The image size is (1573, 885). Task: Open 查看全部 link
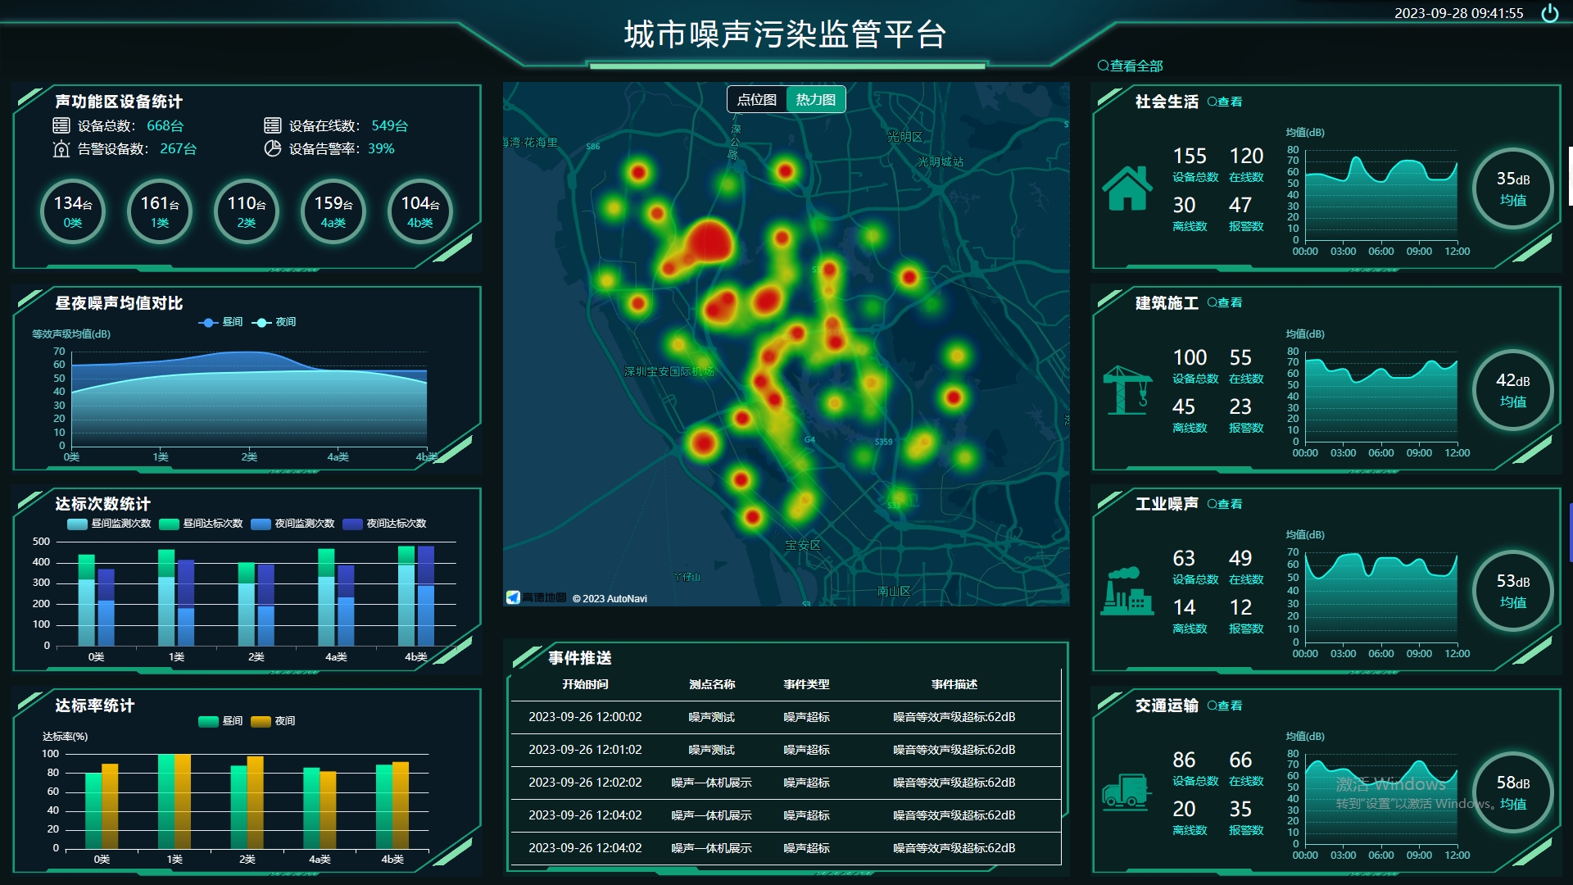[1131, 66]
